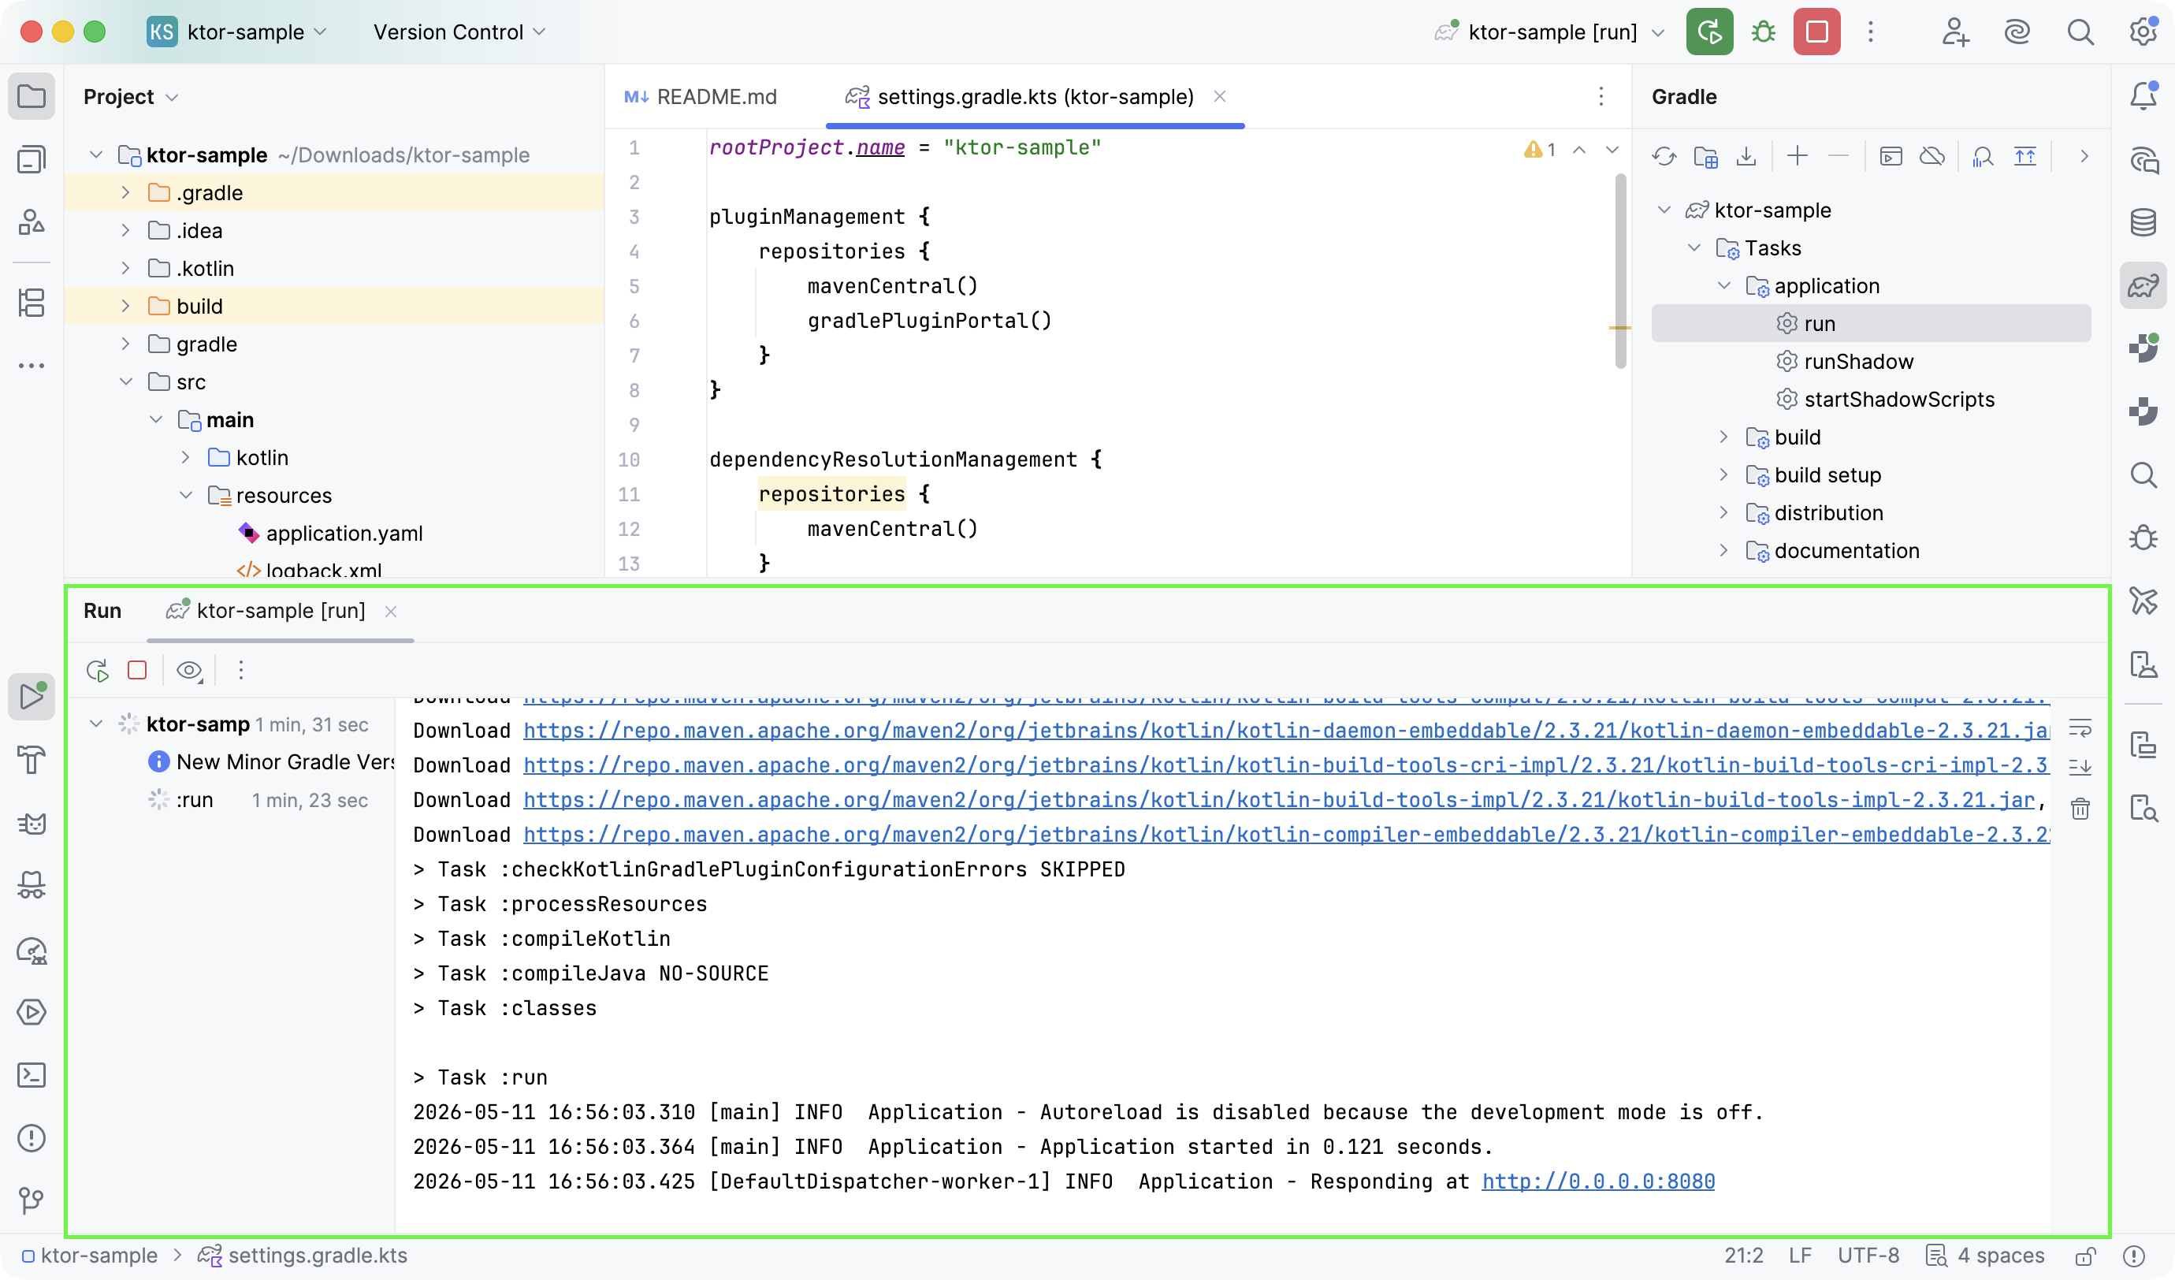Image resolution: width=2175 pixels, height=1280 pixels.
Task: Execute Gradle task icon in Gradle toolbar
Action: (1891, 156)
